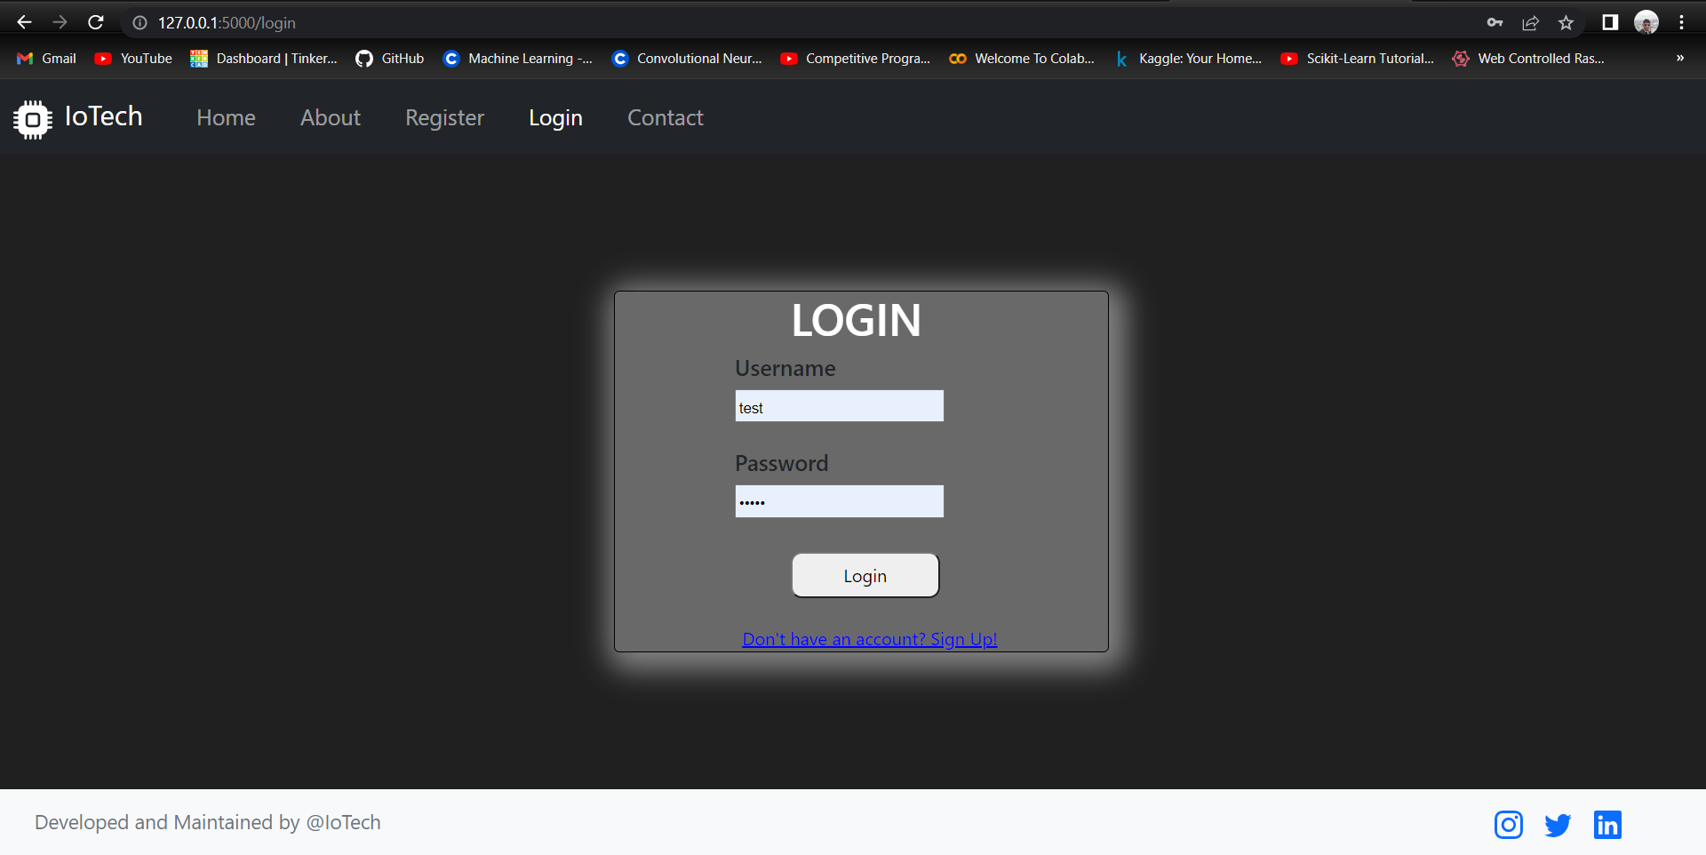Open the LinkedIn page from the footer
The height and width of the screenshot is (855, 1706).
point(1607,824)
